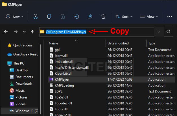177x116 pixels.
Task: Click the address bar path field
Action: click(x=97, y=32)
